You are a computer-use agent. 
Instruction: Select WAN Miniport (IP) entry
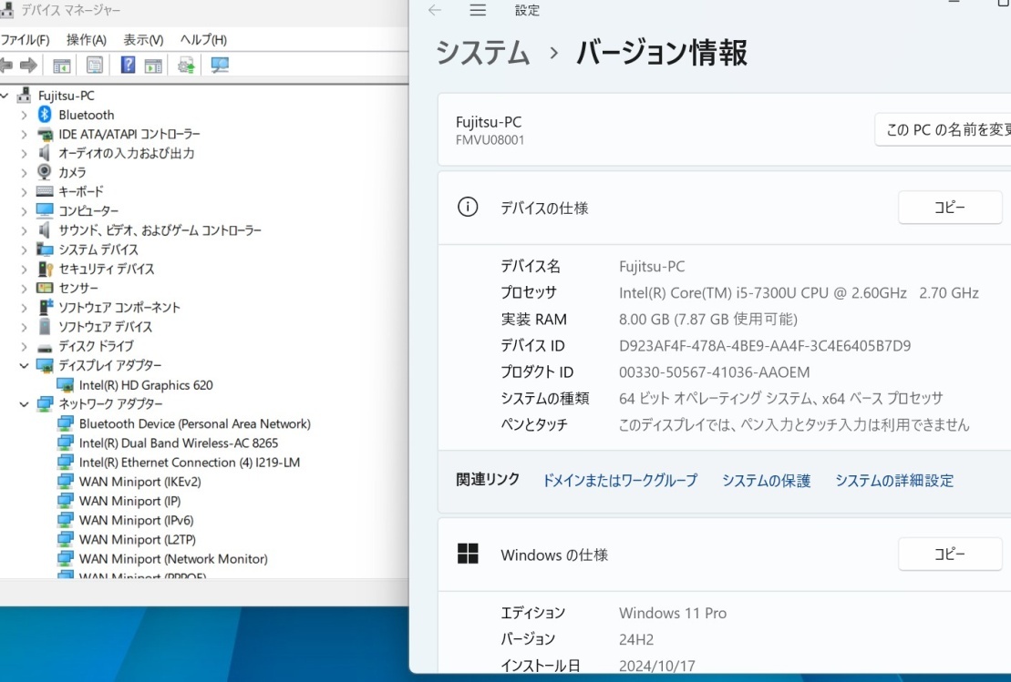coord(129,501)
